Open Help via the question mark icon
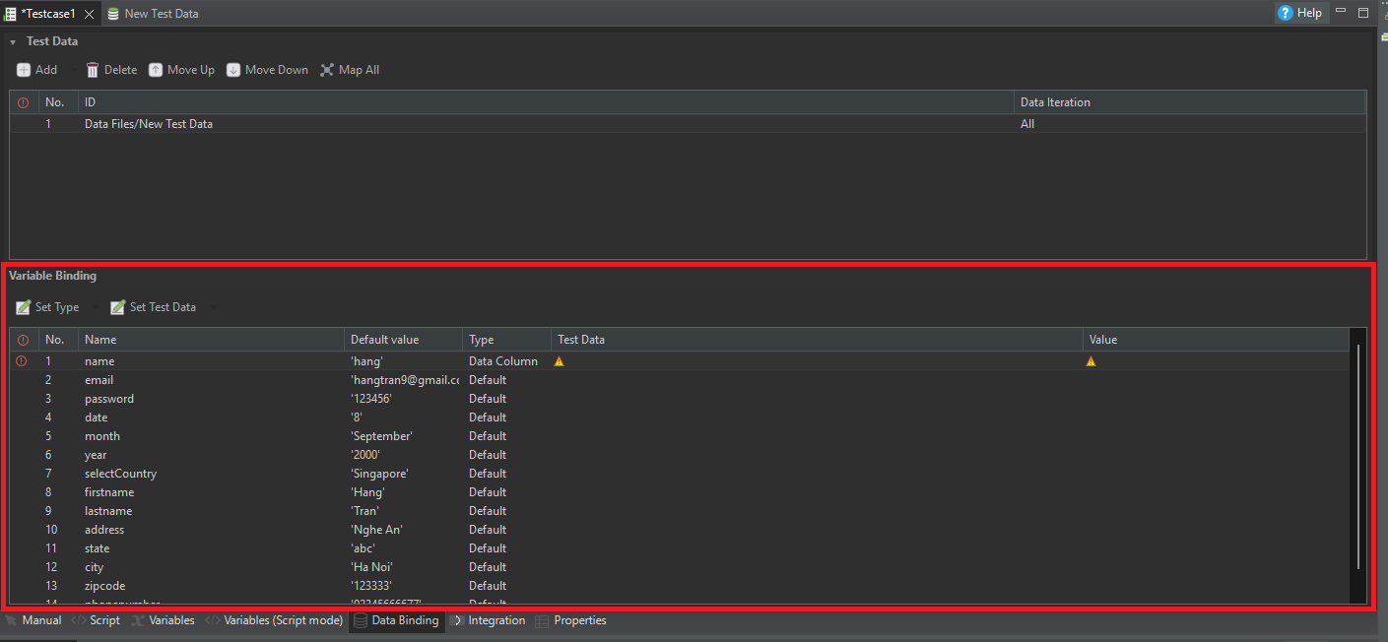Screen dimensions: 1388x642 click(1285, 13)
